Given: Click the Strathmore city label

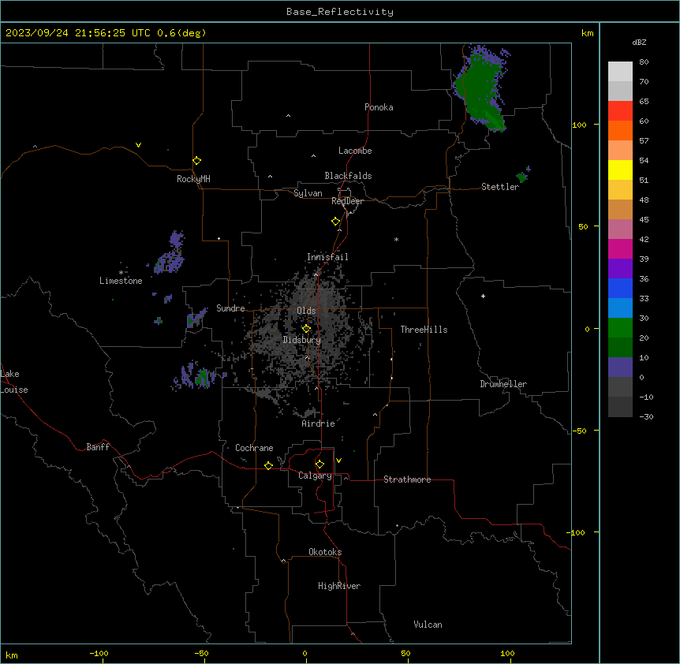Looking at the screenshot, I should click(407, 479).
